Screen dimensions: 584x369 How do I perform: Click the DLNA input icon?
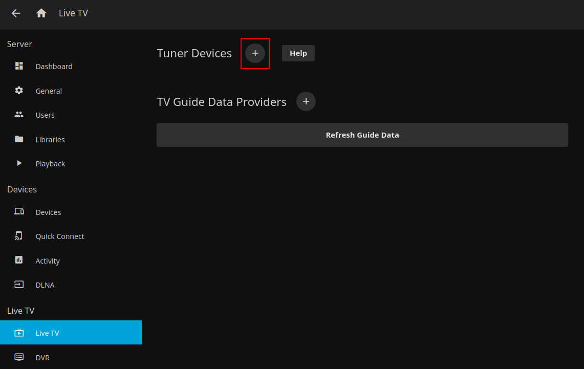19,285
